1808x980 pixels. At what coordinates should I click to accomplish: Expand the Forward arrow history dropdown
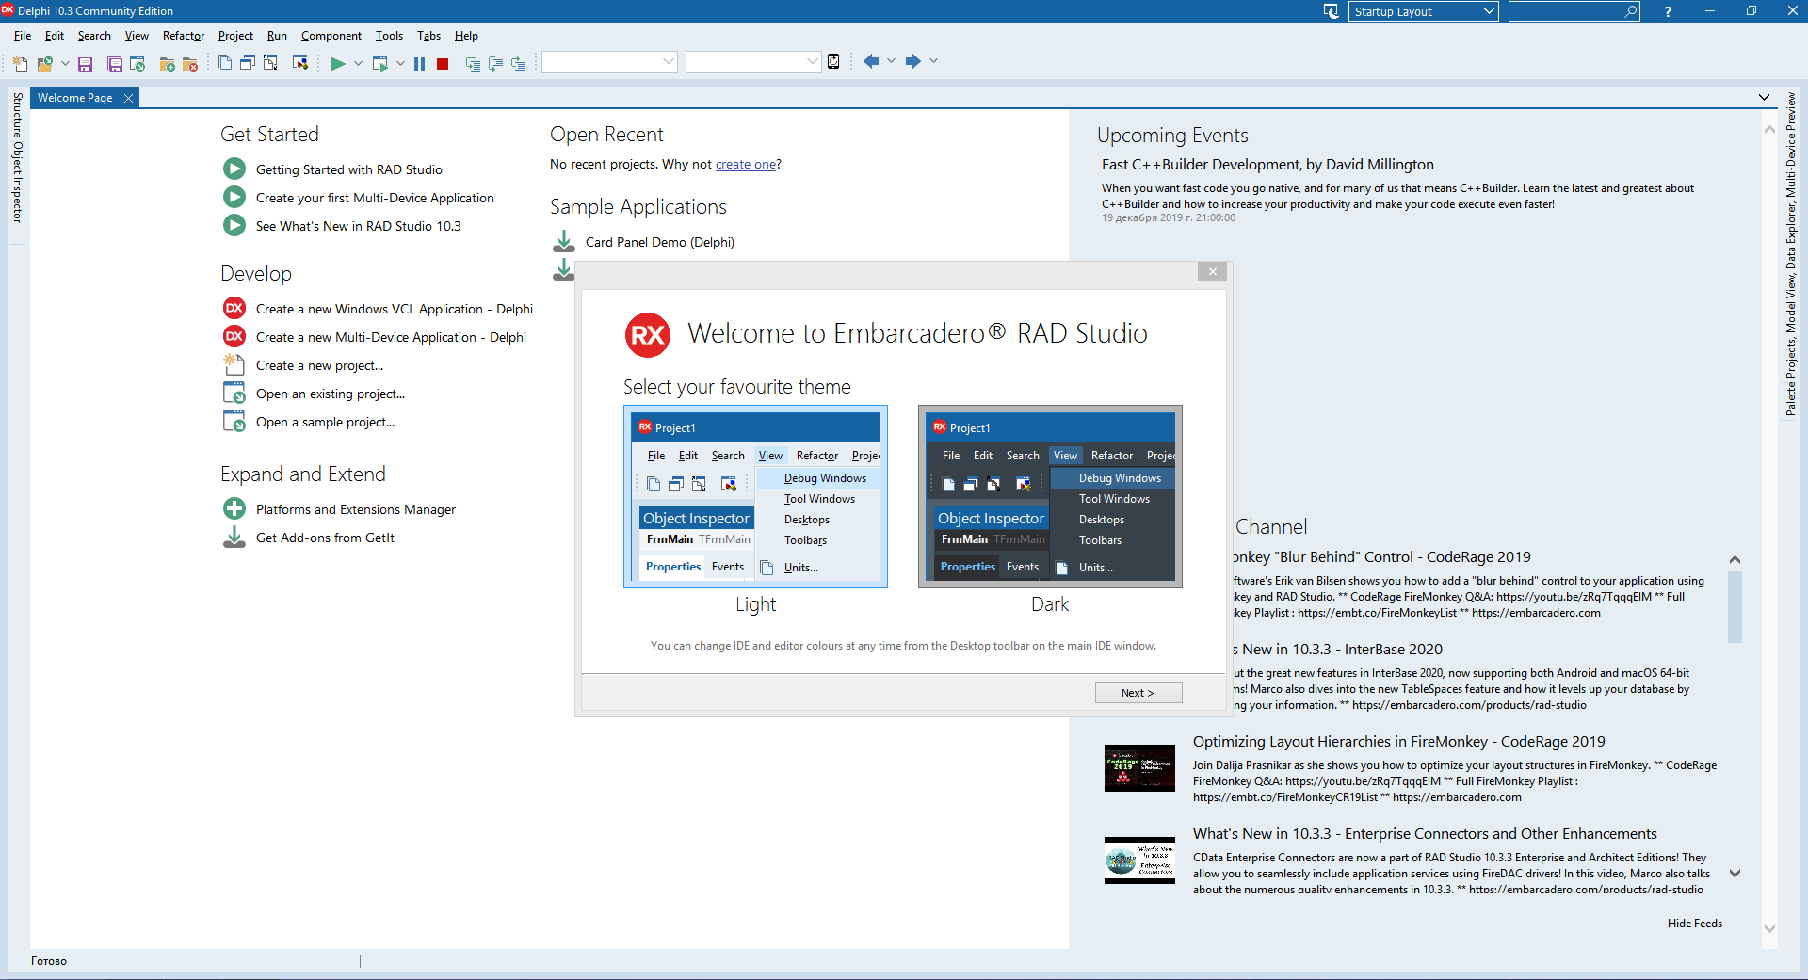[x=933, y=61]
